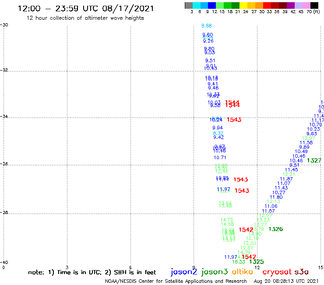
Task: Choose the pink legend color swatch
Action: click(x=306, y=5)
